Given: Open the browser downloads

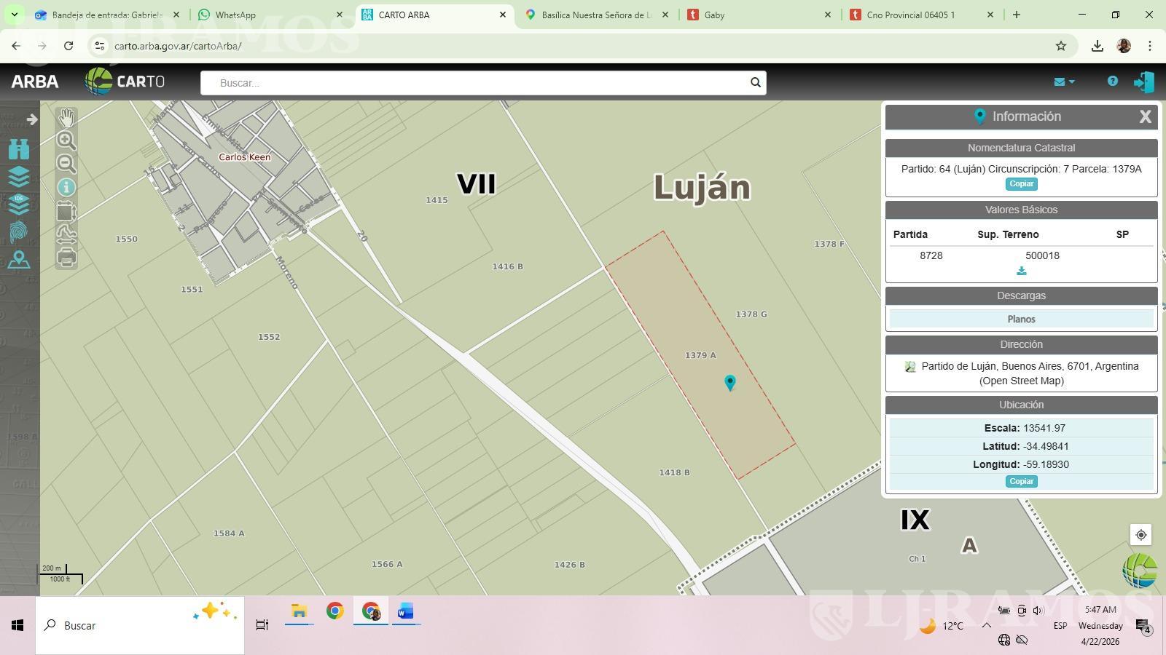Looking at the screenshot, I should click(x=1097, y=46).
